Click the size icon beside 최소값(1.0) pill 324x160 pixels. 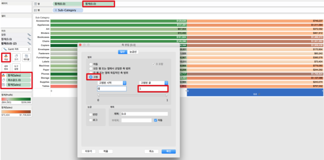point(3,80)
